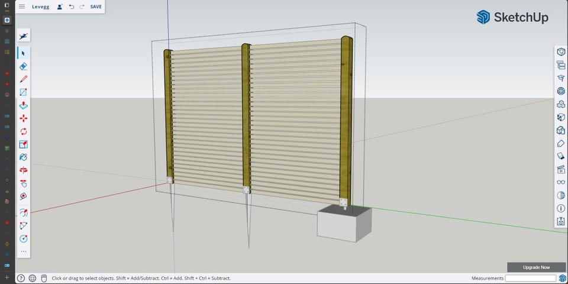This screenshot has height=284, width=568.
Task: Select the Rectangle drawing tool
Action: [24, 92]
